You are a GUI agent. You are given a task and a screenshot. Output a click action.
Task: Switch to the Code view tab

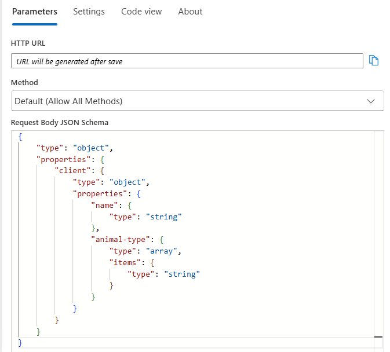(x=141, y=12)
